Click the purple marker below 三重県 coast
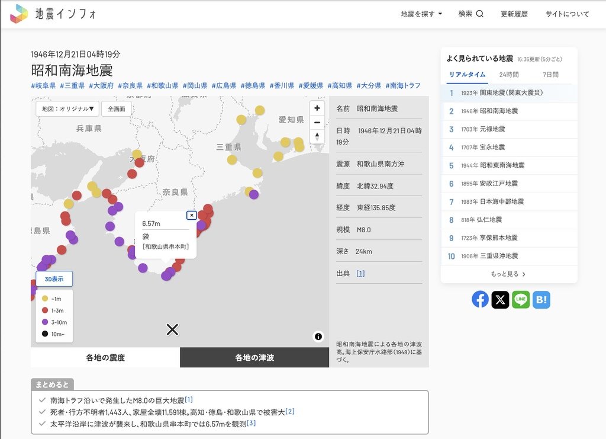 pyautogui.click(x=254, y=194)
